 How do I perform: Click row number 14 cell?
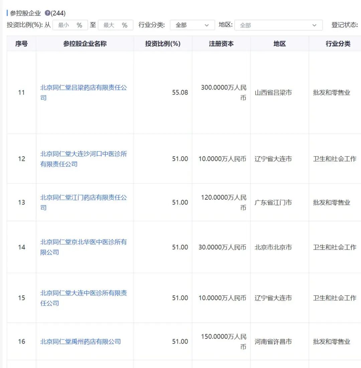[x=21, y=247]
